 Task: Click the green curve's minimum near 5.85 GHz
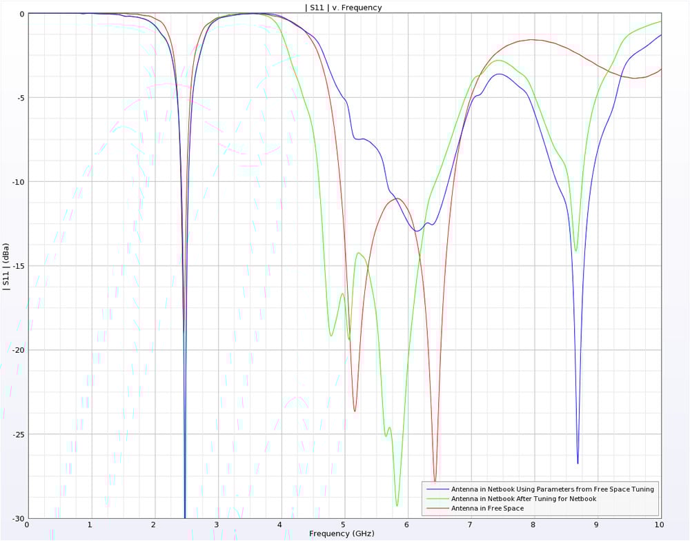tap(397, 505)
